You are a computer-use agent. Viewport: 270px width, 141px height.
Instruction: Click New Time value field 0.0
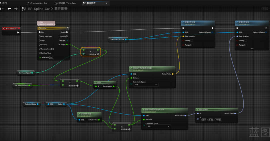click(51, 57)
